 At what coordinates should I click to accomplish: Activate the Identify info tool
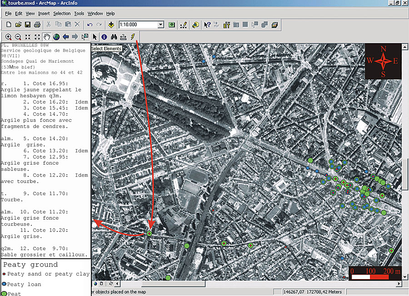(x=104, y=37)
